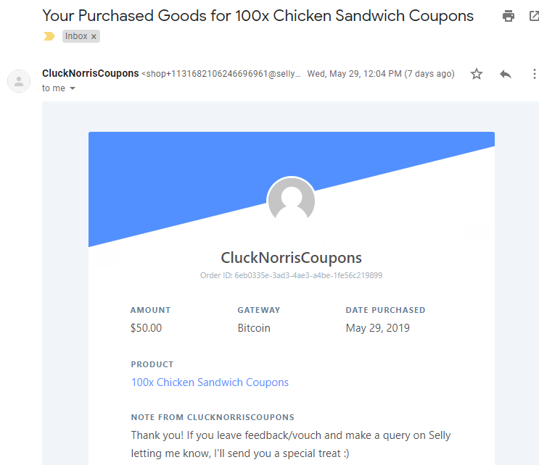This screenshot has width=539, height=465.
Task: Star this email from CluckNorrisCoupons
Action: point(477,74)
